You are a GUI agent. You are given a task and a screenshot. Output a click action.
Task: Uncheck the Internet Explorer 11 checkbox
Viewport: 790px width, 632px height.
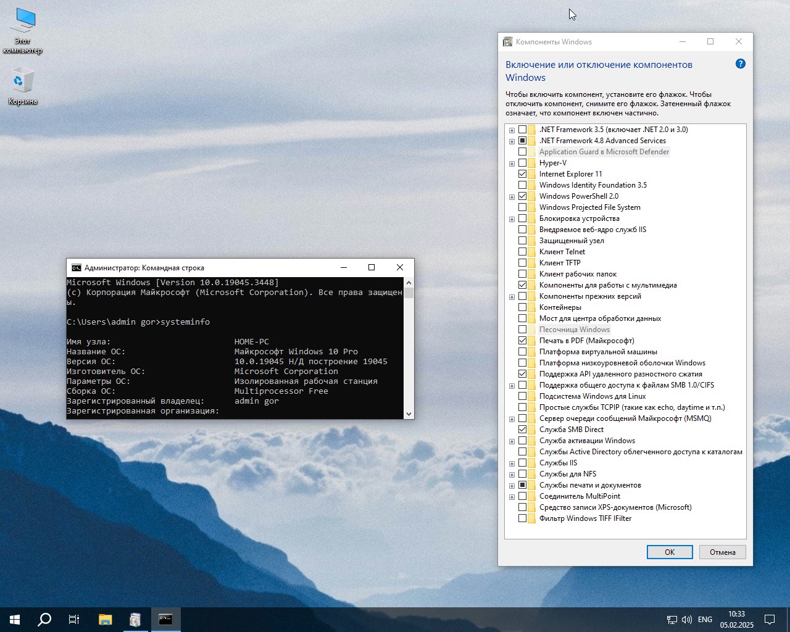click(523, 174)
